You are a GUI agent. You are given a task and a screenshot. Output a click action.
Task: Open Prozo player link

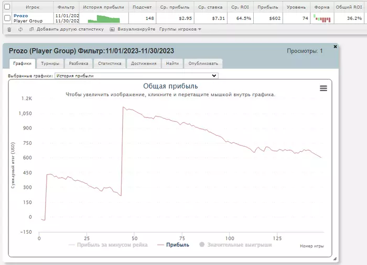click(x=21, y=16)
